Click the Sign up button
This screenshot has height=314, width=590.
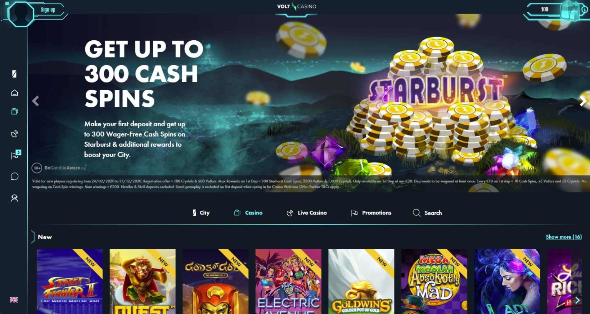click(x=48, y=10)
